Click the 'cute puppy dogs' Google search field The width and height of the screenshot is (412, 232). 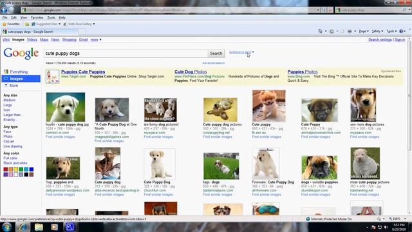click(126, 53)
